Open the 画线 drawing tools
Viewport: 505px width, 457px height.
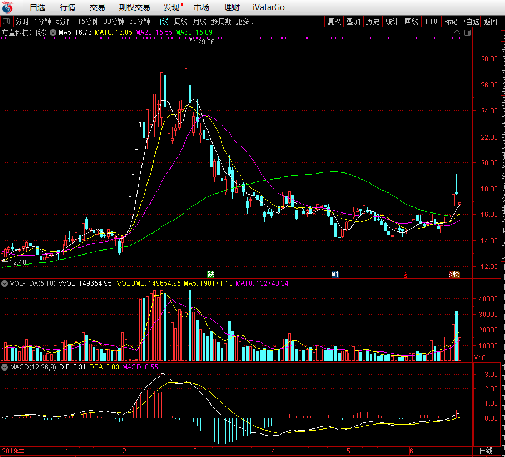click(412, 21)
